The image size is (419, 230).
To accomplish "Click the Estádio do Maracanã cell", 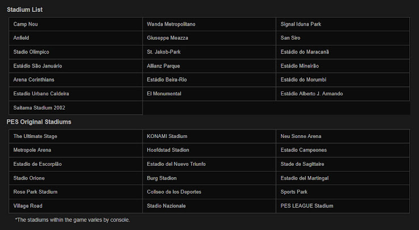I will pyautogui.click(x=343, y=52).
